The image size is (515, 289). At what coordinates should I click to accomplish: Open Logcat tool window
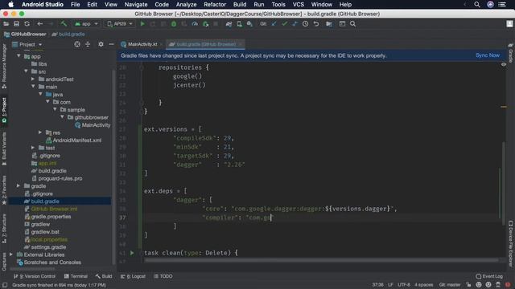[x=133, y=276]
